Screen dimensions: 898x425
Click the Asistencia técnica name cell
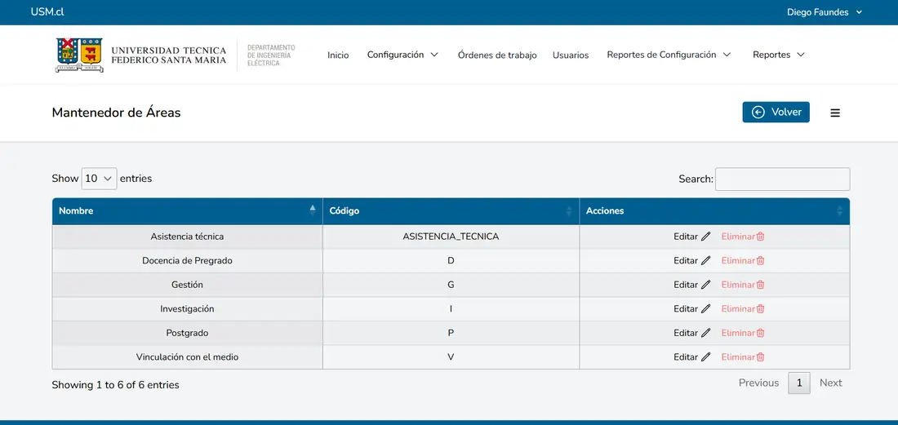[187, 237]
